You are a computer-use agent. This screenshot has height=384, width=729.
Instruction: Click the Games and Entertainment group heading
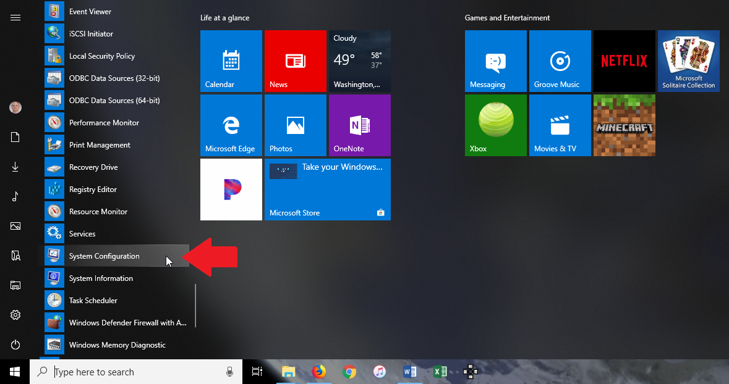coord(507,18)
